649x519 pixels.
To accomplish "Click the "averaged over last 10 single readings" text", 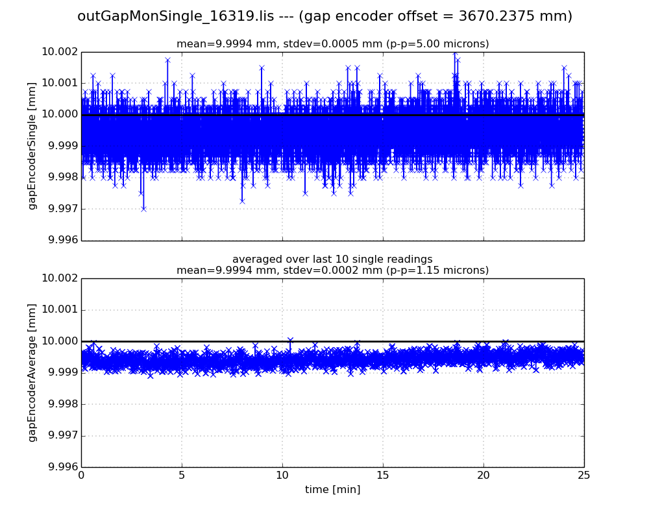I will 332,259.
